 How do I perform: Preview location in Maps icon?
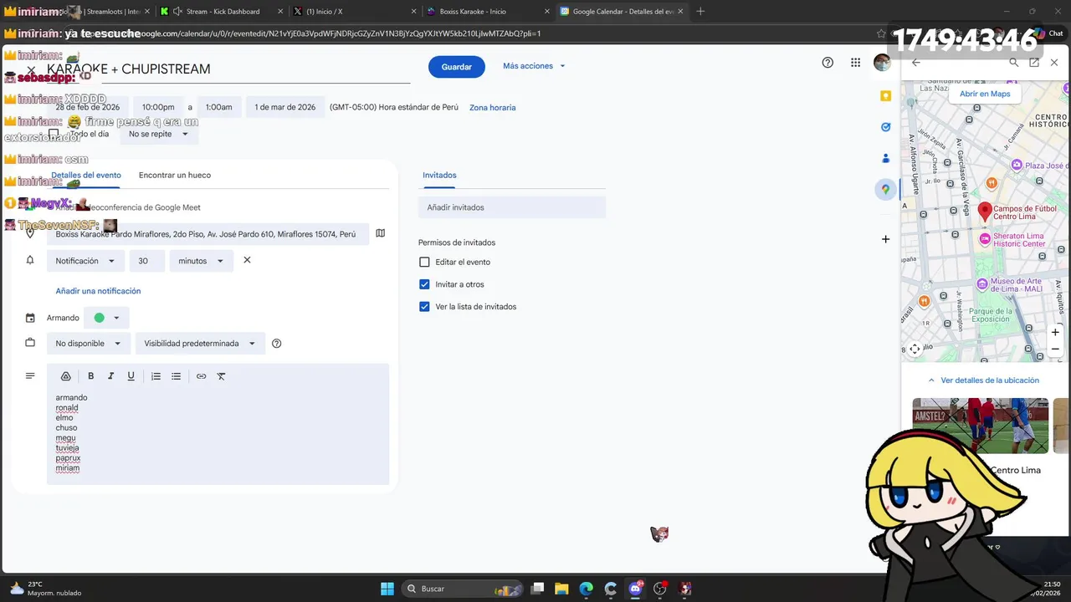(x=381, y=233)
